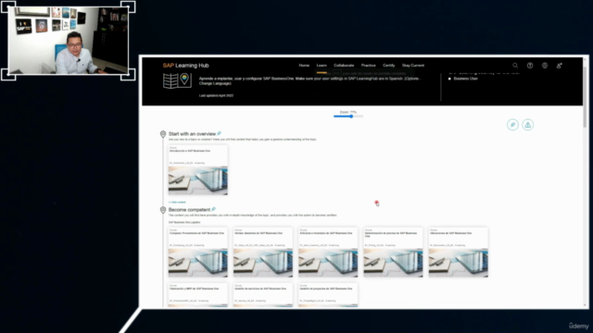The height and width of the screenshot is (333, 593).
Task: Open the Fabricación y MRP course card
Action: [x=198, y=295]
